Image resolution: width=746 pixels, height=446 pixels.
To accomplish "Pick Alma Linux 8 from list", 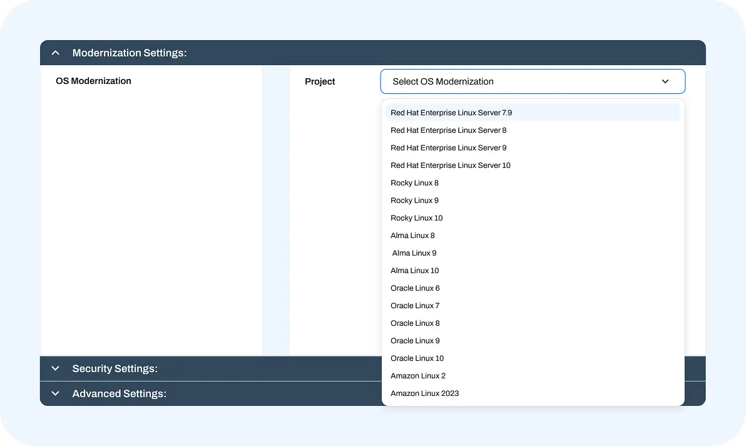I will coord(533,236).
